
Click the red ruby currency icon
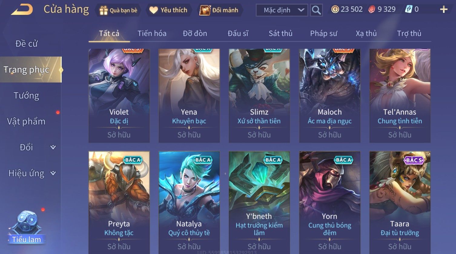click(372, 10)
